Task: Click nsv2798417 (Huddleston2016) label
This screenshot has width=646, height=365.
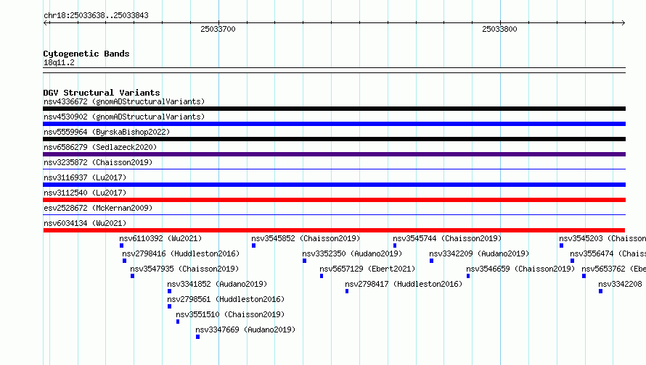Action: coord(404,284)
